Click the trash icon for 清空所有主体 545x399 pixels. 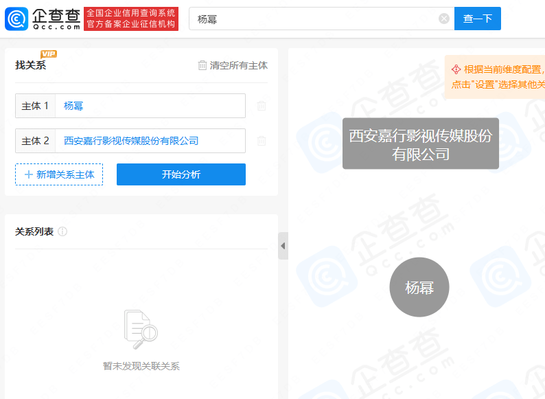[x=202, y=65]
